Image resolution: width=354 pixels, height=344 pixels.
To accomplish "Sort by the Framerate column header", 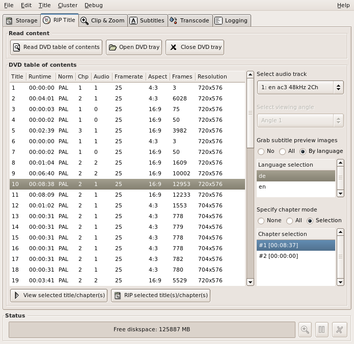I will (x=129, y=77).
